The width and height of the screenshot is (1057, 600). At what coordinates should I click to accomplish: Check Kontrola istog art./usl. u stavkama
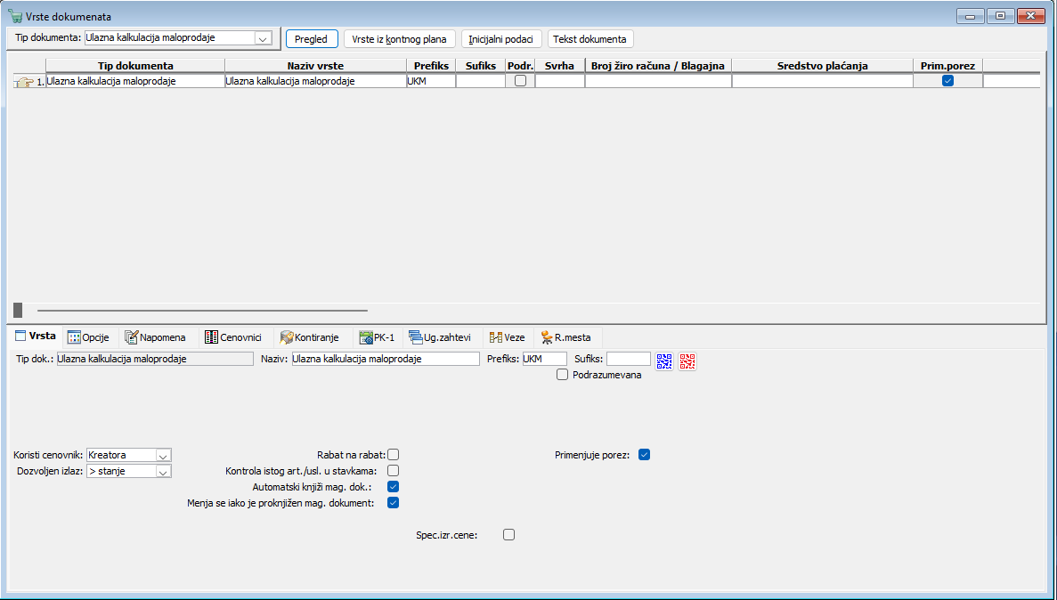pyautogui.click(x=393, y=471)
